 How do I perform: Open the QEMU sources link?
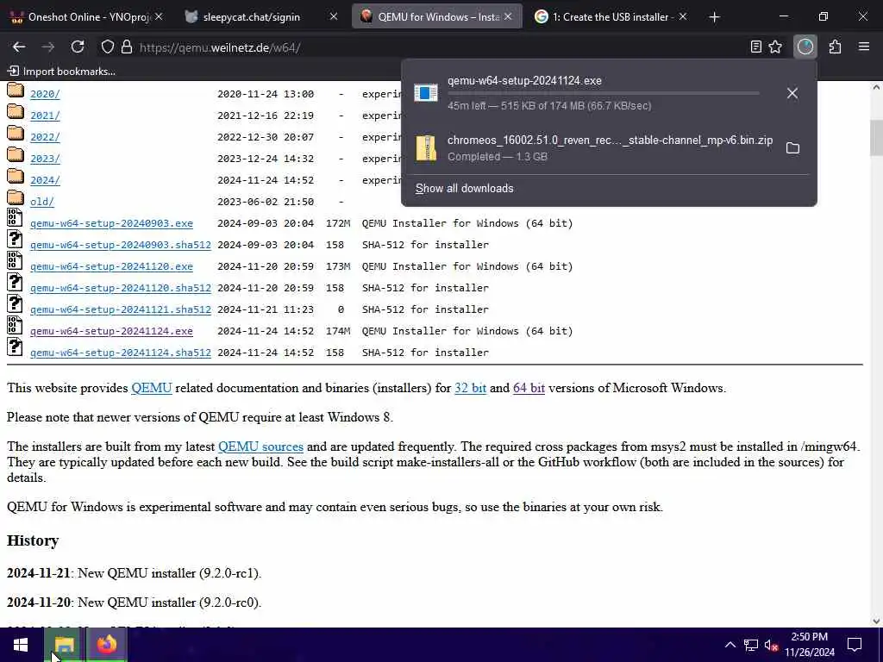pyautogui.click(x=260, y=447)
